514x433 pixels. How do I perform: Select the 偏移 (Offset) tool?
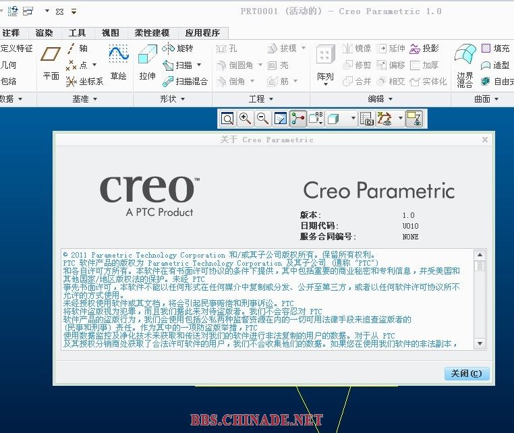391,65
